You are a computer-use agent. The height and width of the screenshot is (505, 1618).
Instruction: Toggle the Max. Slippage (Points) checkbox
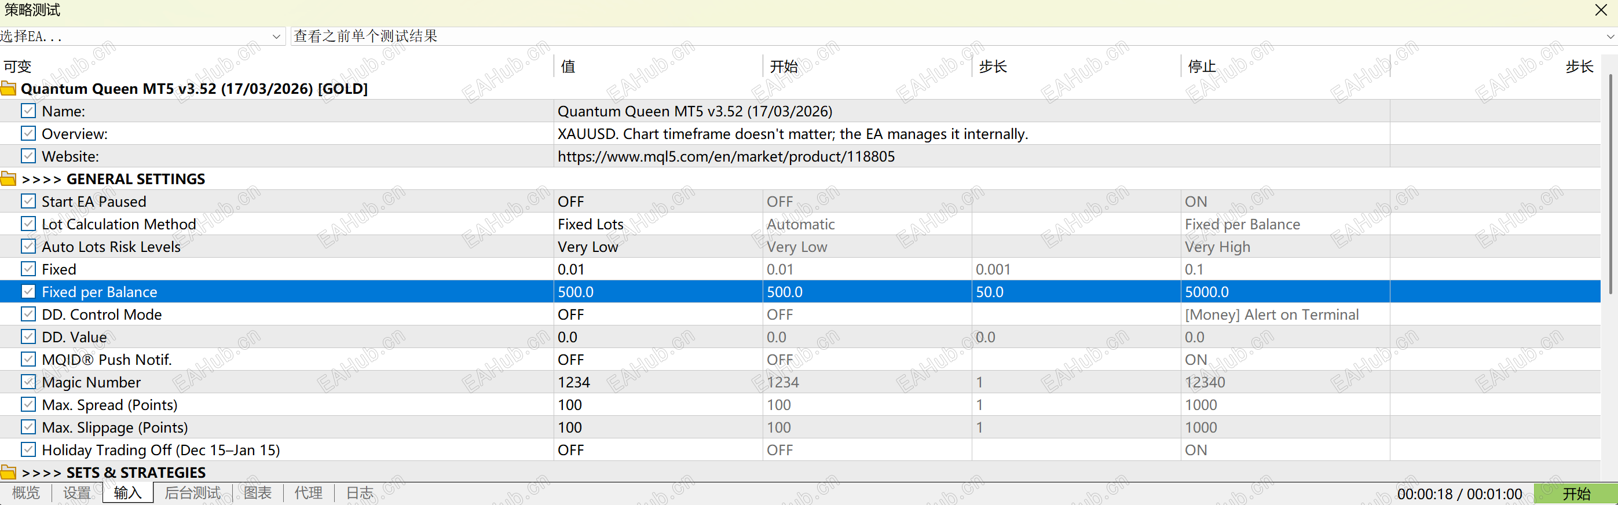[x=28, y=428]
